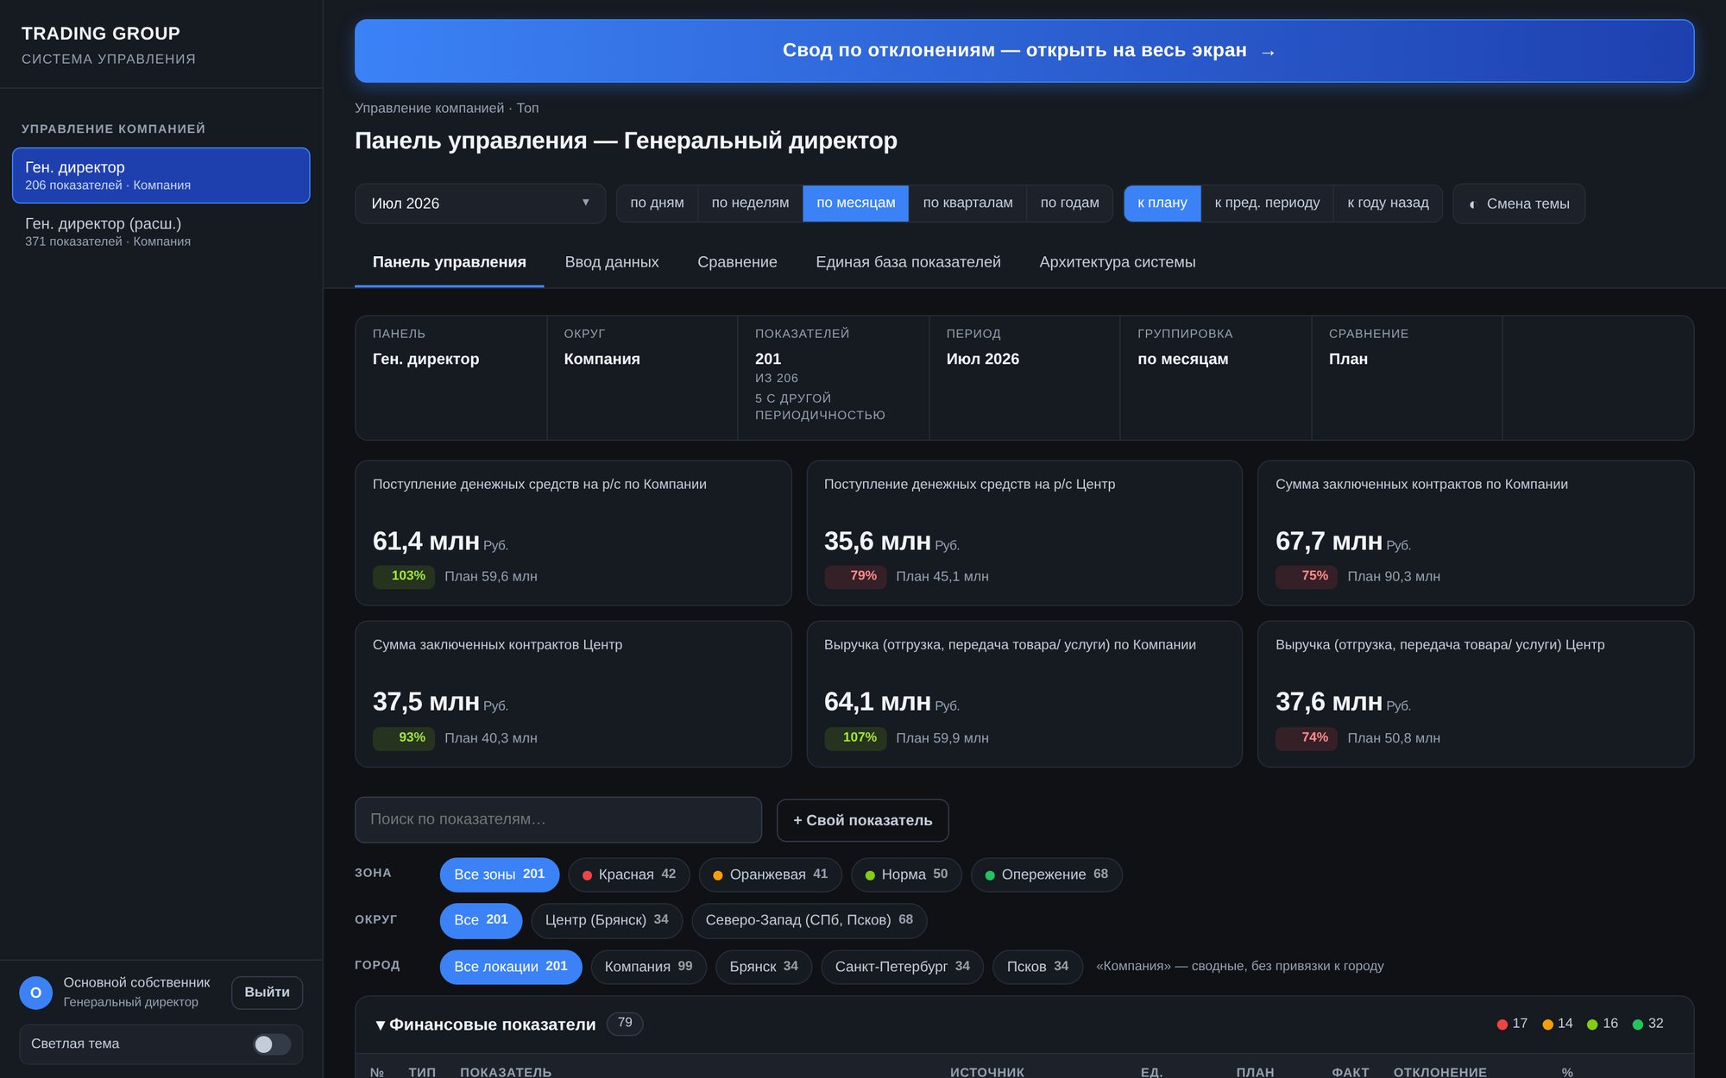Open the Июл 2026 period dropdown

tap(480, 204)
